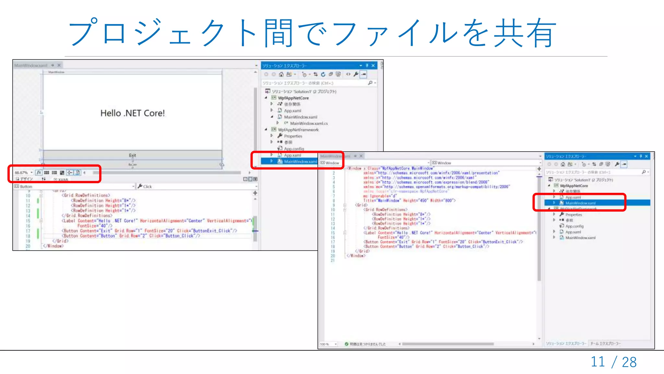Collapse WpfAppNetFramework project in left Solution Explorer
664x374 pixels.
point(266,130)
